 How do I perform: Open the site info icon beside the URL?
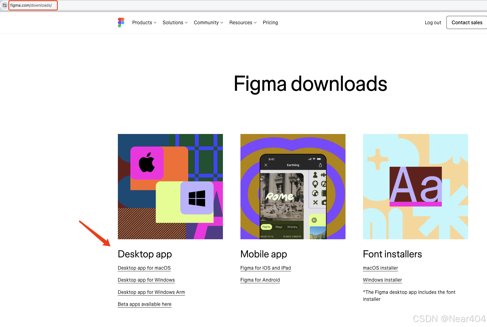tap(4, 5)
